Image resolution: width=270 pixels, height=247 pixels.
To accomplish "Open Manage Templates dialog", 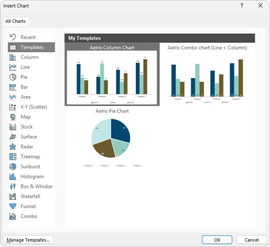I will 28,240.
